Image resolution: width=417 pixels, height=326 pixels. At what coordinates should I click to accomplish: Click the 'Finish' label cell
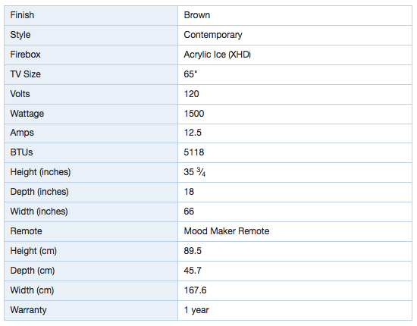(91, 15)
